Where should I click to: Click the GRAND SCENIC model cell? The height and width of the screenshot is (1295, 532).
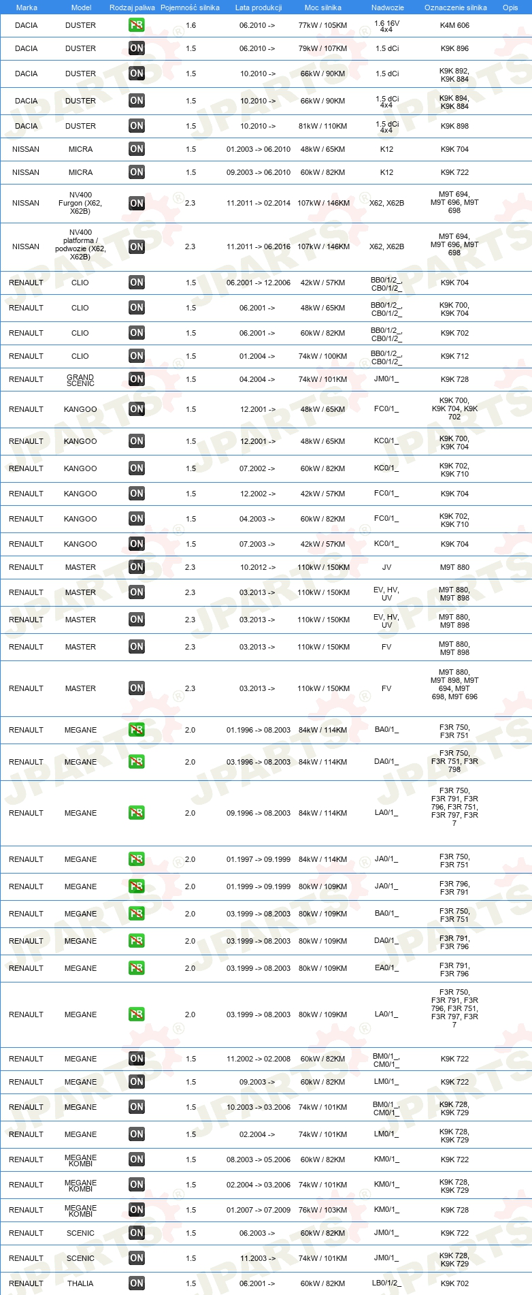click(80, 380)
